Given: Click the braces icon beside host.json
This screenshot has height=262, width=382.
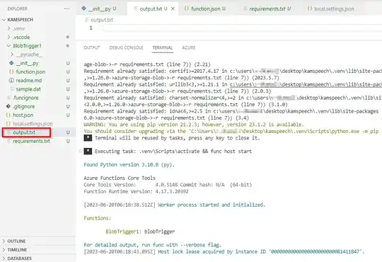Looking at the screenshot, I should coord(8,115).
